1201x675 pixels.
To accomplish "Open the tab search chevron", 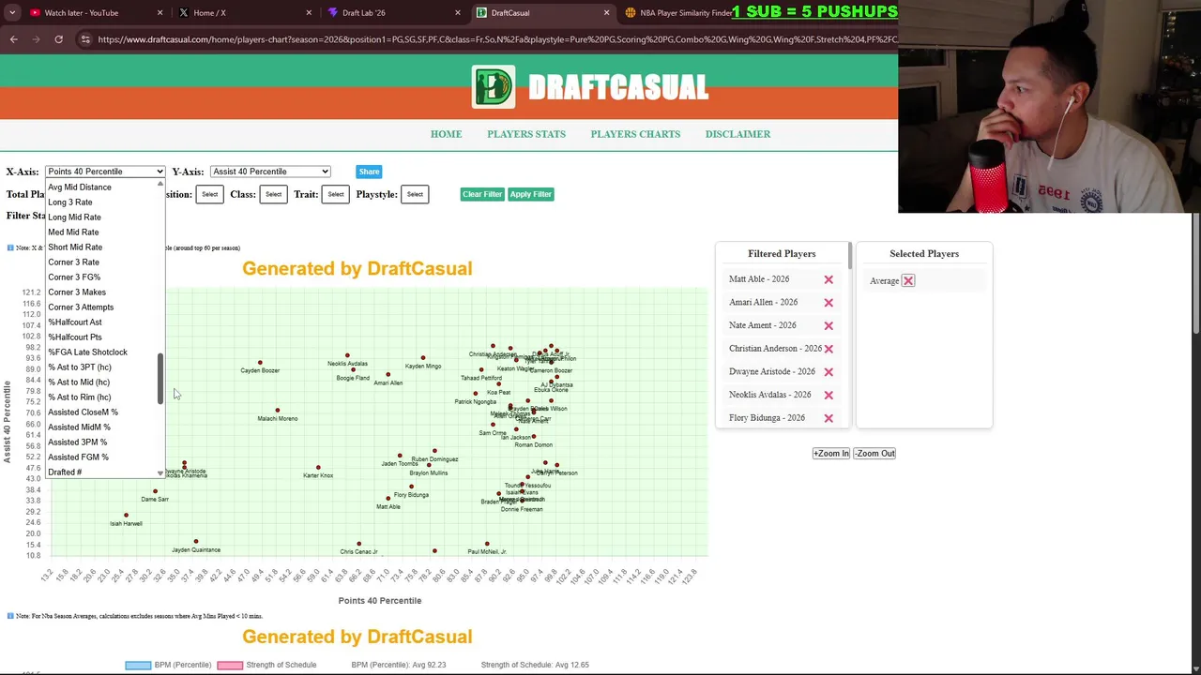I will pos(12,12).
